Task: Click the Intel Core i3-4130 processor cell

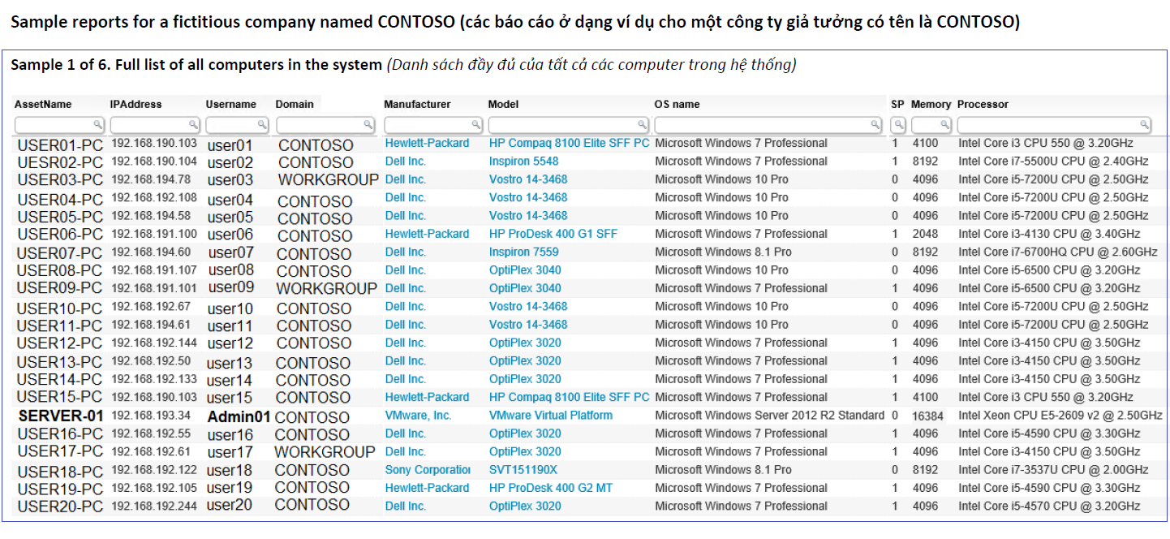Action: [x=1049, y=234]
